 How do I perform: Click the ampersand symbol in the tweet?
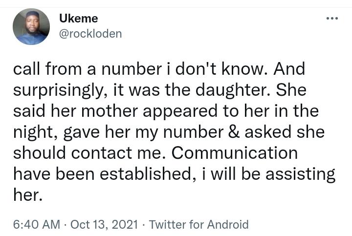(x=234, y=132)
